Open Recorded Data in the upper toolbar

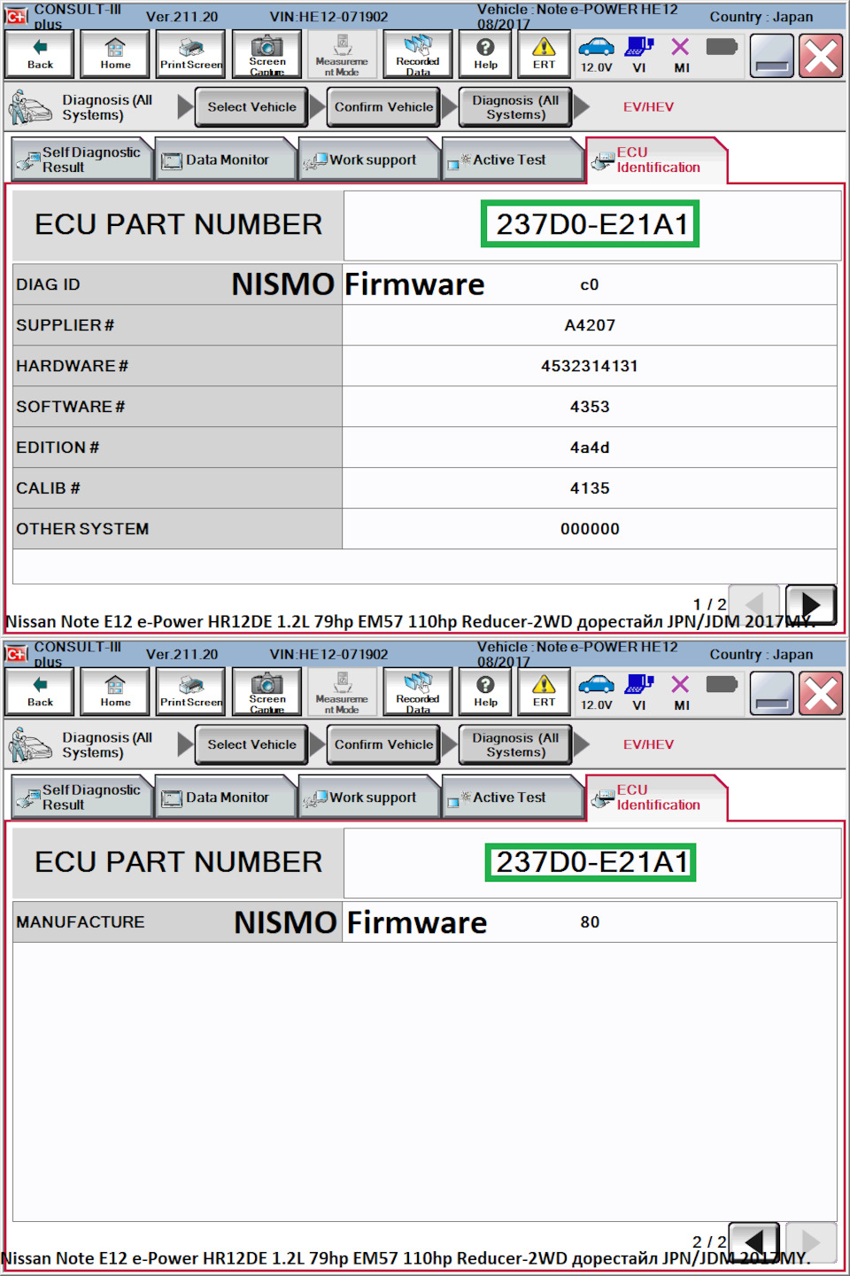(x=418, y=54)
